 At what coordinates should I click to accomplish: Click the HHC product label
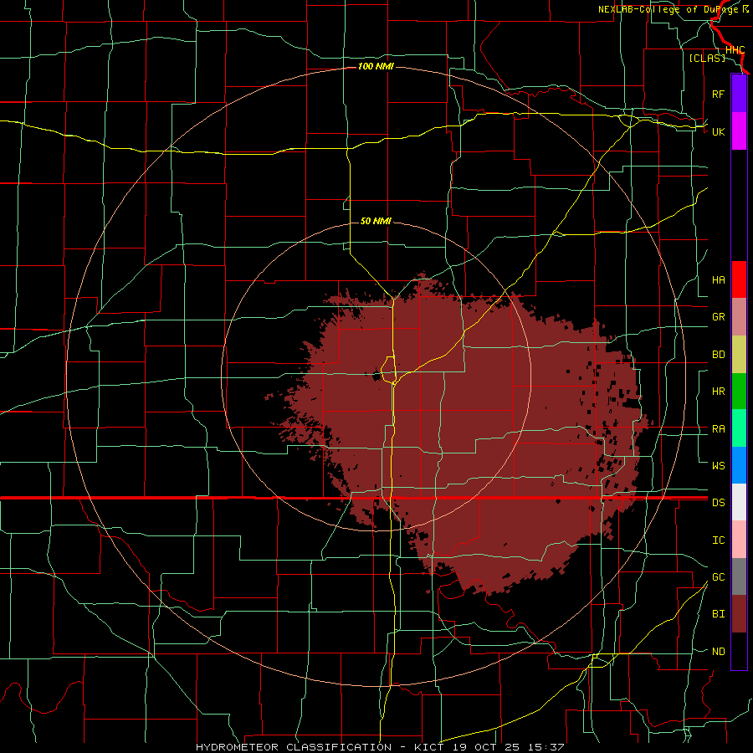[735, 50]
